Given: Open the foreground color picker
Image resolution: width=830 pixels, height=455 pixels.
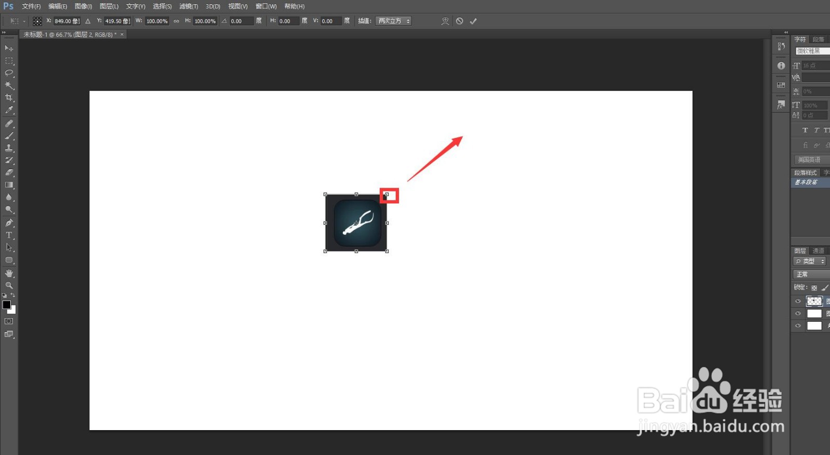Looking at the screenshot, I should (6, 305).
